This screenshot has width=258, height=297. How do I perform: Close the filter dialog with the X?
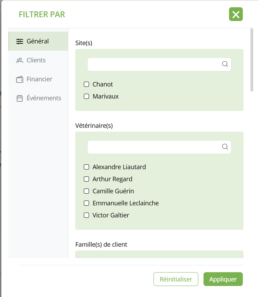[236, 14]
